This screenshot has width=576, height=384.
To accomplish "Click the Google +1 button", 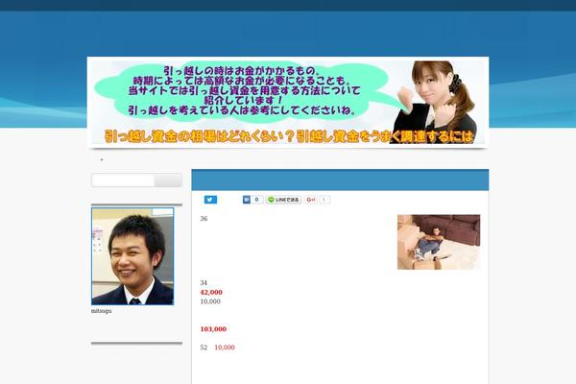I will pos(311,200).
